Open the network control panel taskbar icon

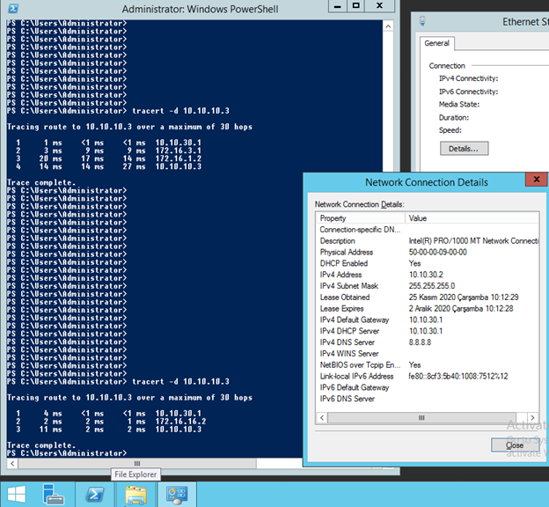pos(177,495)
